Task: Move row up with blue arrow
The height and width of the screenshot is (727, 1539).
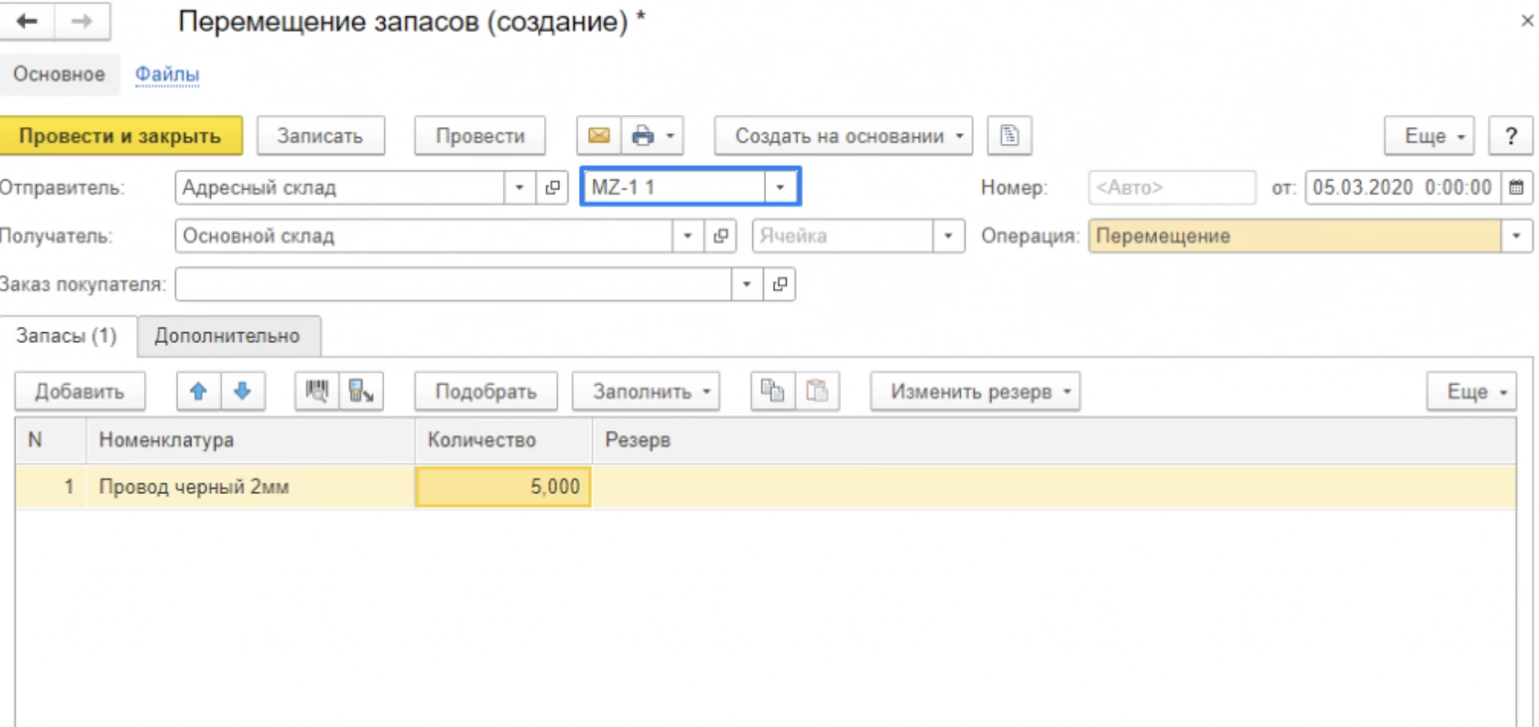Action: click(x=198, y=391)
